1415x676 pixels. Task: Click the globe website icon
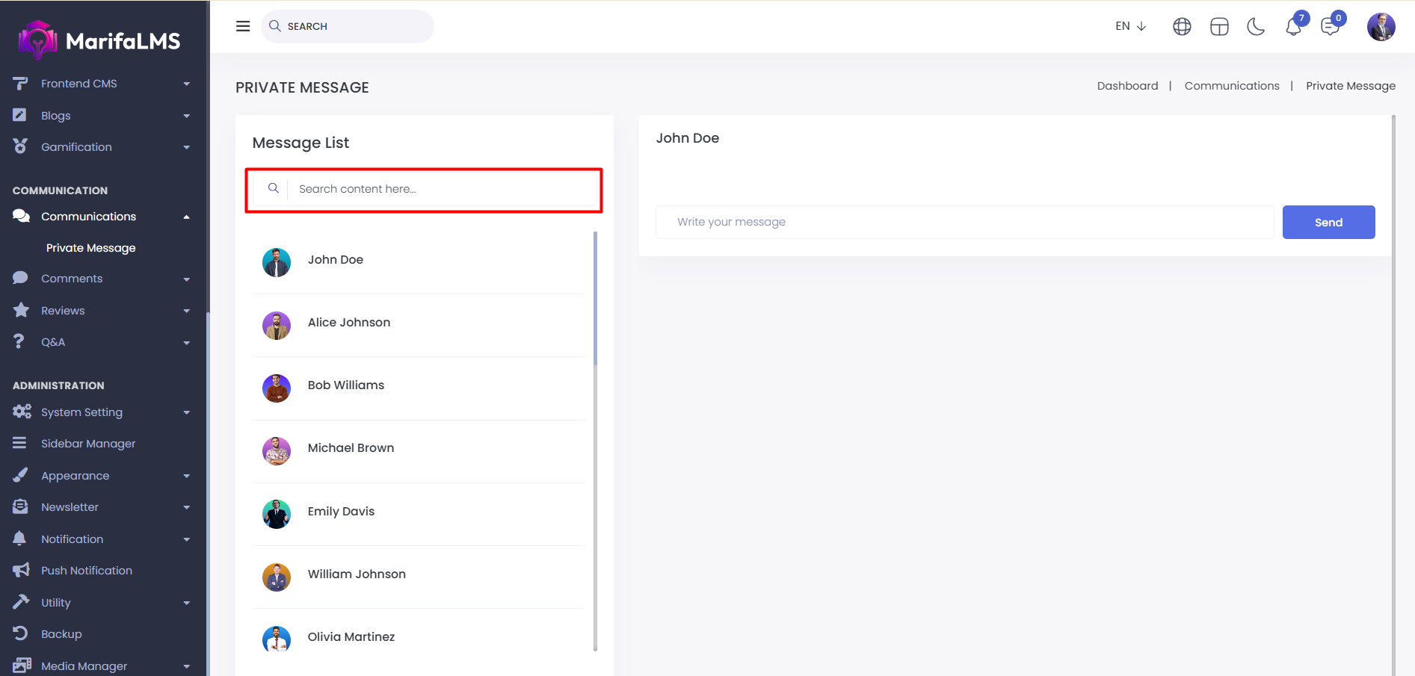point(1182,27)
